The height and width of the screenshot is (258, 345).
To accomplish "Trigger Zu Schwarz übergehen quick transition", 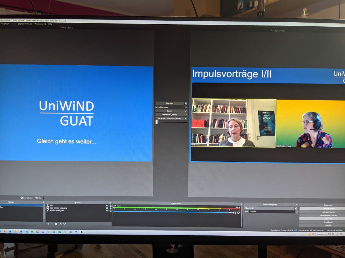I will 170,118.
